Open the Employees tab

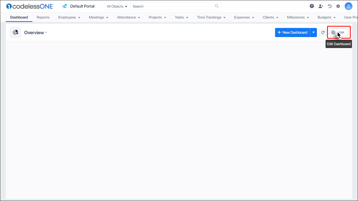click(69, 17)
